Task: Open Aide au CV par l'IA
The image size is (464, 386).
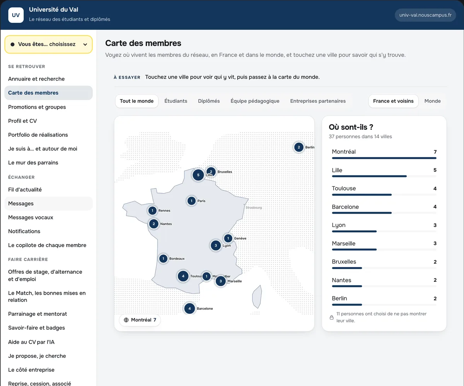Action: (x=48, y=342)
